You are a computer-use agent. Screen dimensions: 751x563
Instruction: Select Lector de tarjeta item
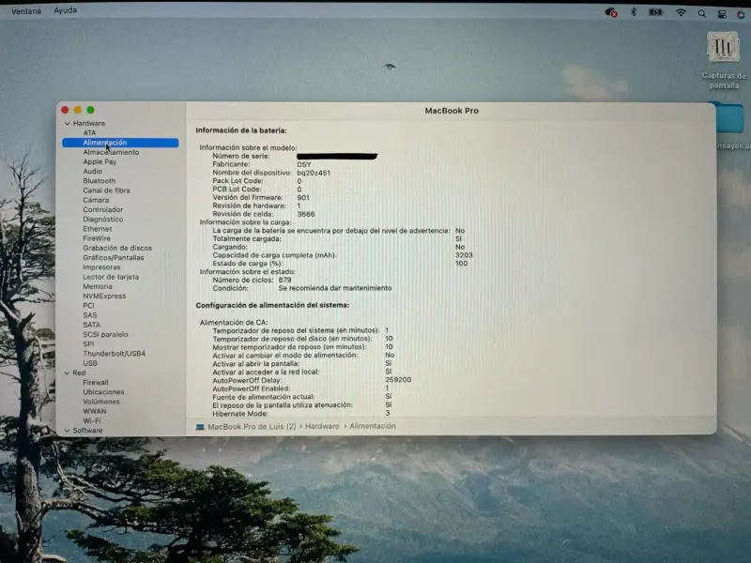111,277
